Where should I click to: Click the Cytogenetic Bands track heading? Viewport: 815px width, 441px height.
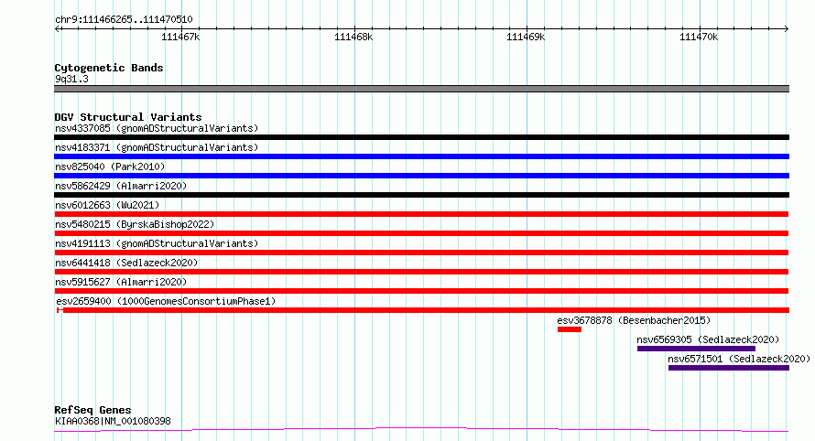click(109, 68)
